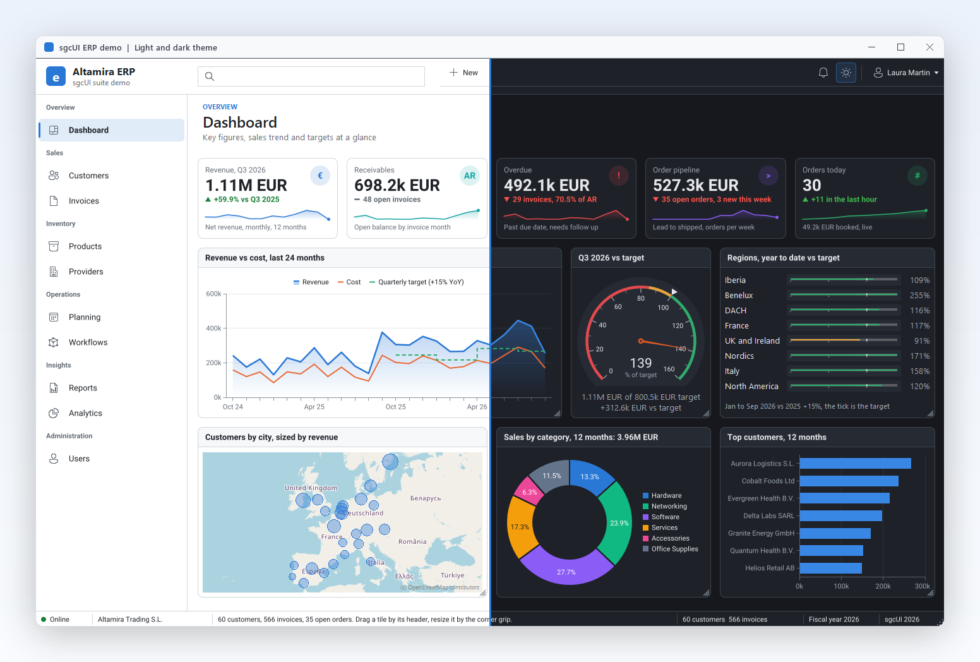Toggle the Revenue series in chart legend

(311, 282)
